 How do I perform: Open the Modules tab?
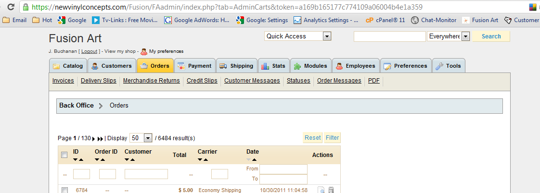tap(310, 66)
